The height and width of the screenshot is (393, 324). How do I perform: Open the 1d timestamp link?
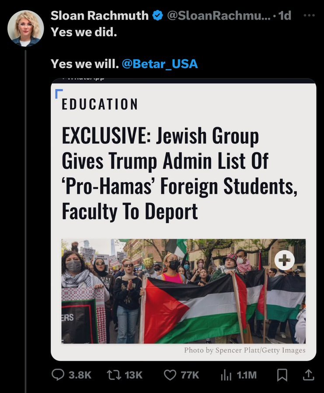(x=285, y=16)
